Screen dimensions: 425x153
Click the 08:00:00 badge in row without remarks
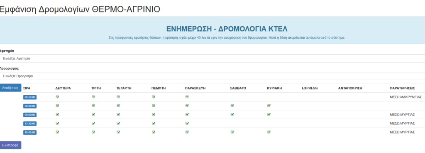pyautogui.click(x=30, y=106)
